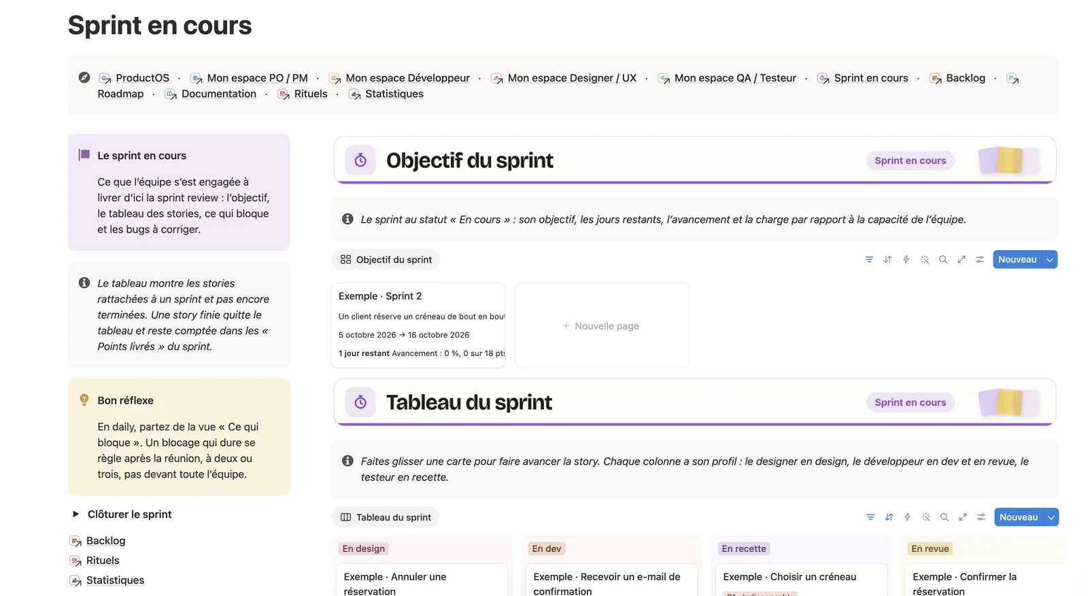
Task: Click timer icon beside Tableau du sprint heading
Action: [x=360, y=402]
